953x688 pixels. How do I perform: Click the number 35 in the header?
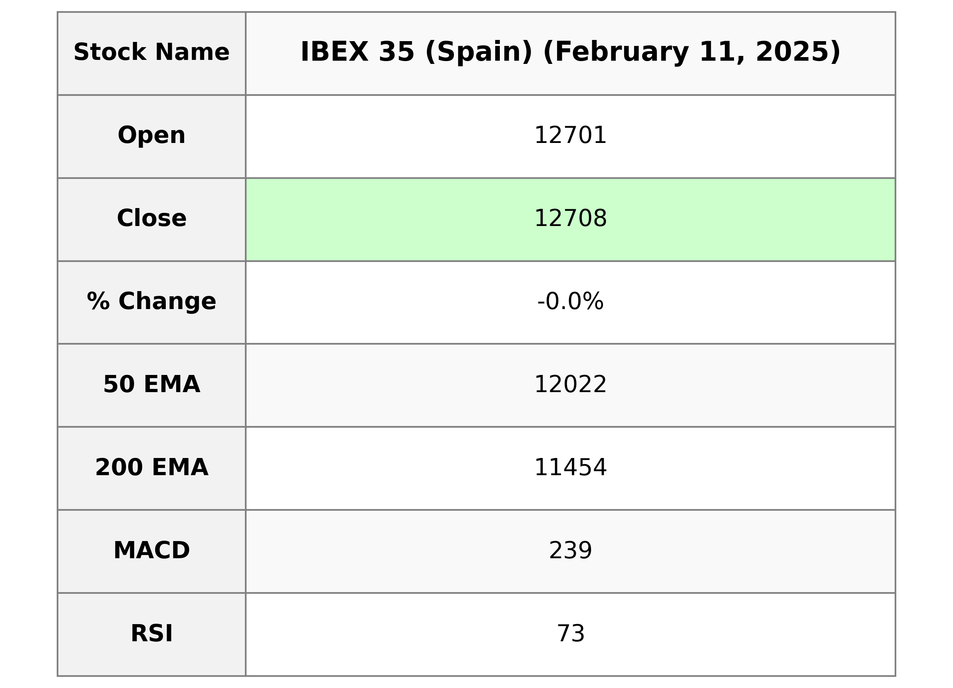pyautogui.click(x=396, y=53)
